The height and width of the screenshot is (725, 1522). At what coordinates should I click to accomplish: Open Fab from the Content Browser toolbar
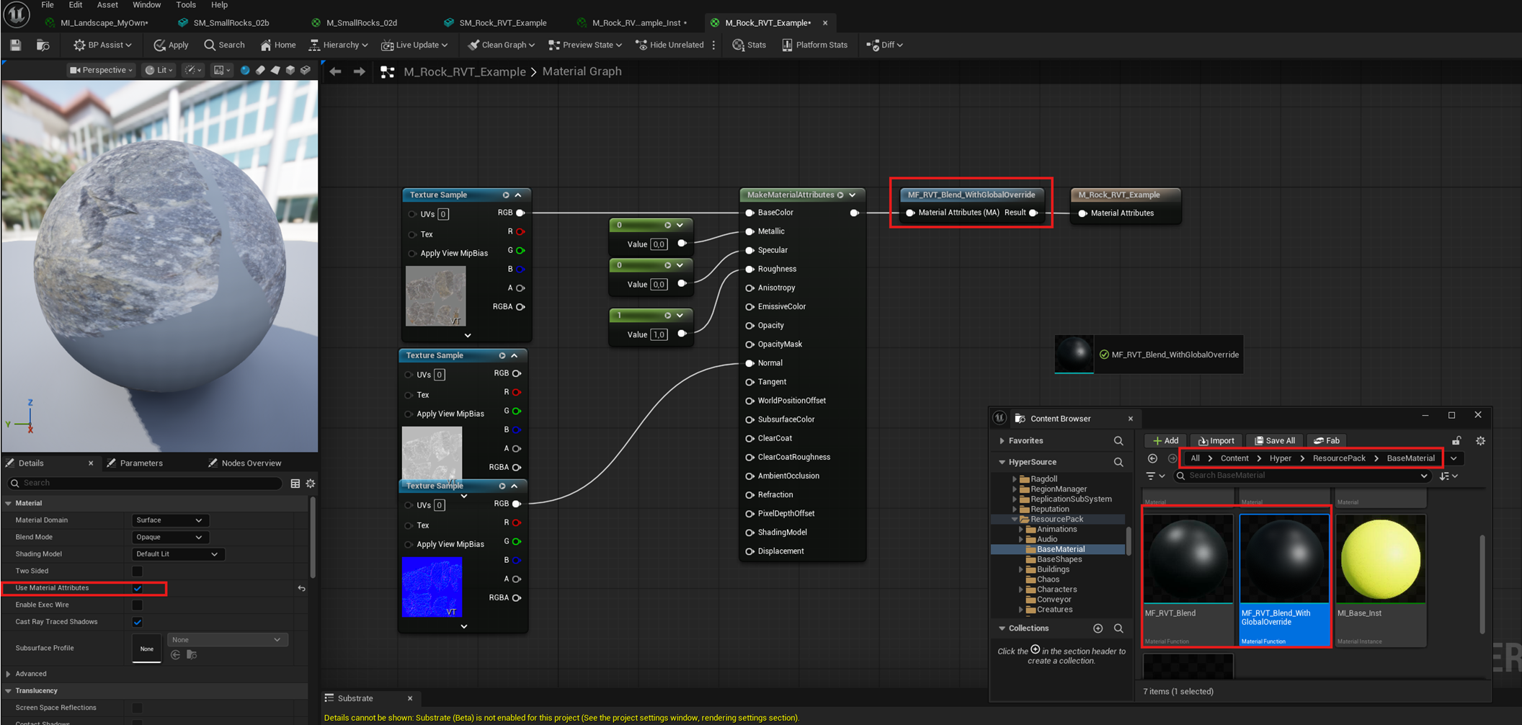pos(1327,440)
